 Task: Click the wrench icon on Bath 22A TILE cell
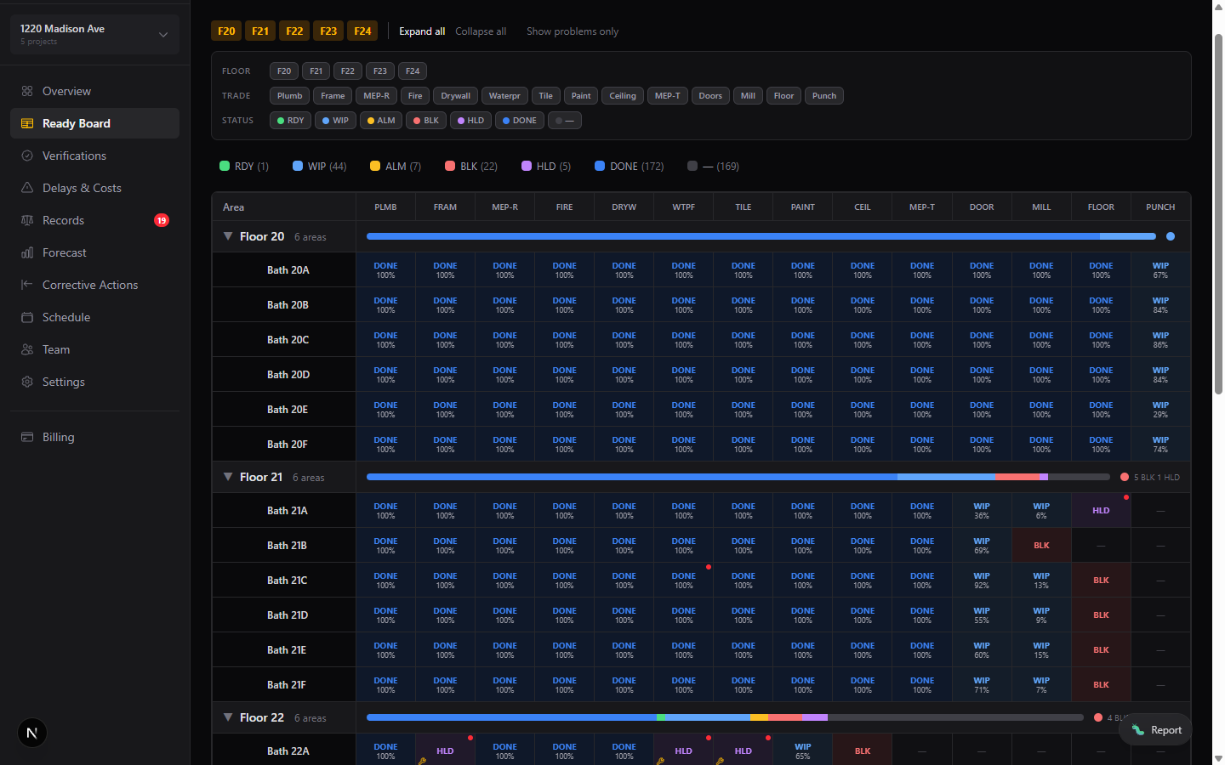(720, 761)
